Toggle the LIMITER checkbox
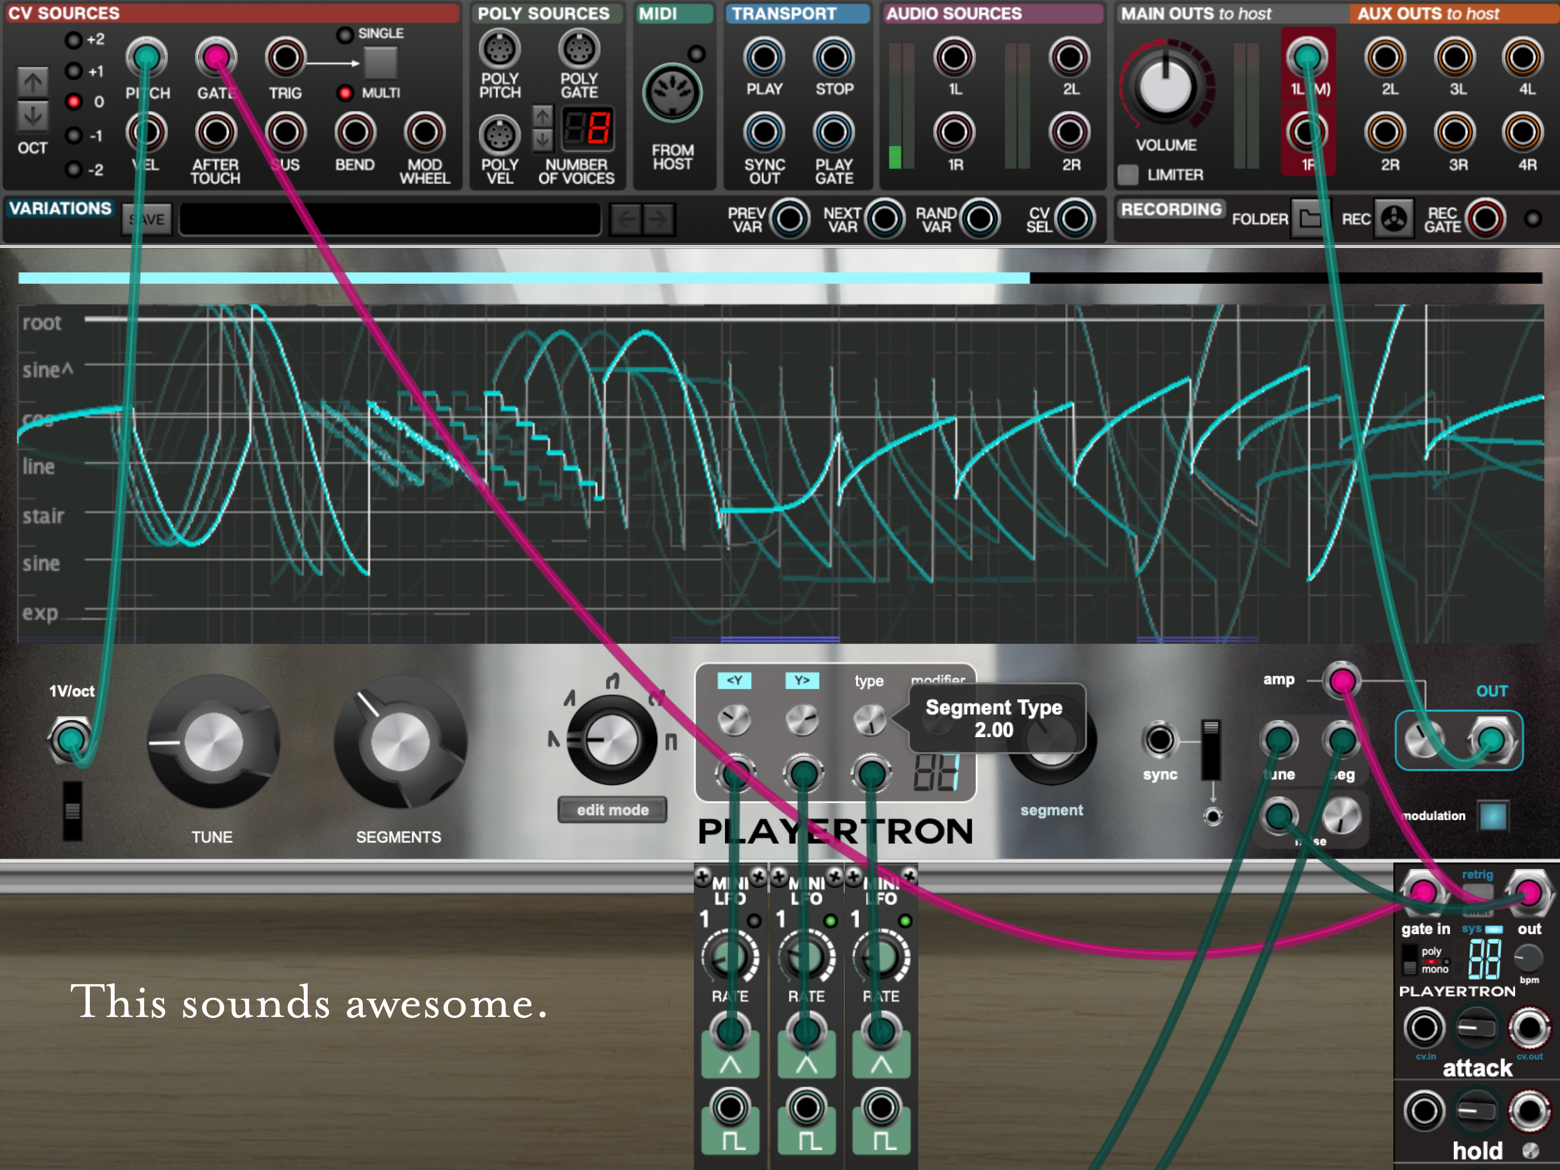Viewport: 1560px width, 1170px height. tap(1128, 175)
